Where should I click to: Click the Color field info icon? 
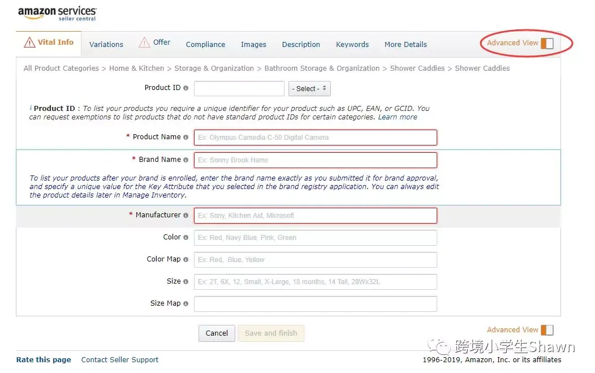pos(186,237)
